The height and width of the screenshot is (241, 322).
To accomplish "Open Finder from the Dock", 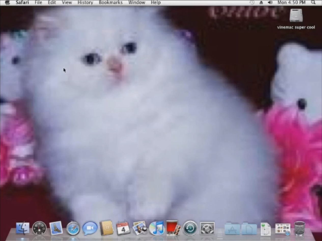I will click(x=23, y=228).
